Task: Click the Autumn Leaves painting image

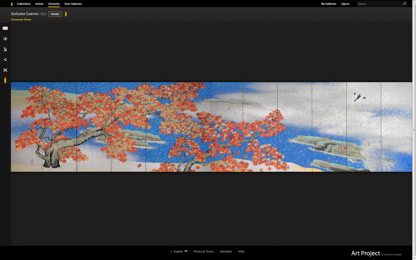Action: (x=212, y=127)
